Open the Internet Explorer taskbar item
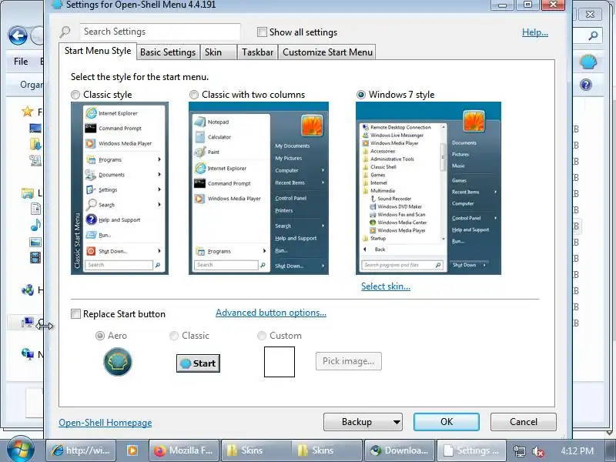The height and width of the screenshot is (462, 616). pyautogui.click(x=82, y=450)
